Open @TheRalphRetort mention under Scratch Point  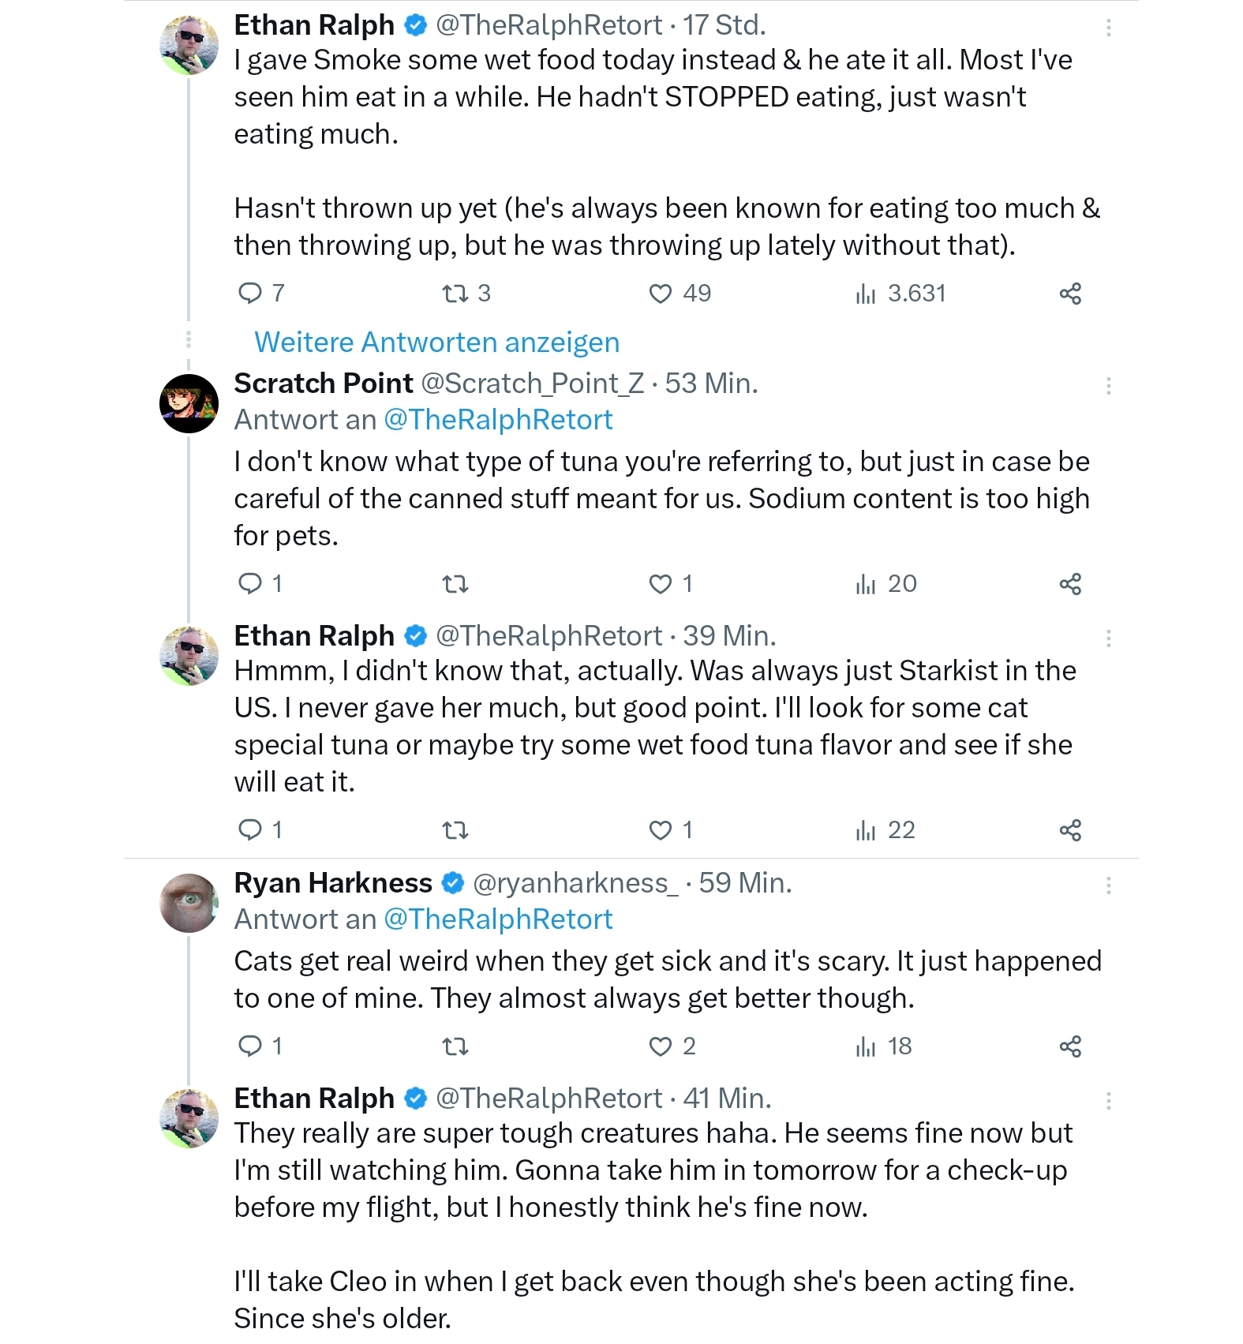click(x=498, y=420)
